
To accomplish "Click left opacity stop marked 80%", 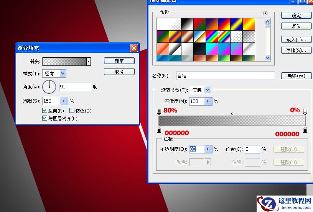I will (159, 112).
